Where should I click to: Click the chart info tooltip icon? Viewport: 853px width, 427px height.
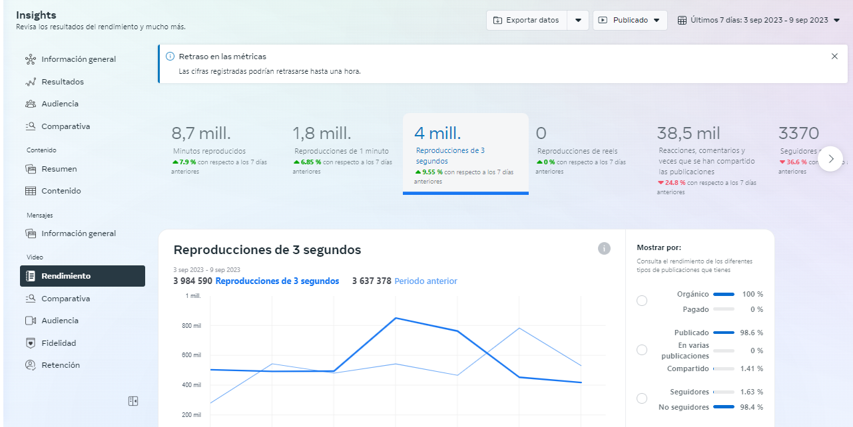coord(604,248)
